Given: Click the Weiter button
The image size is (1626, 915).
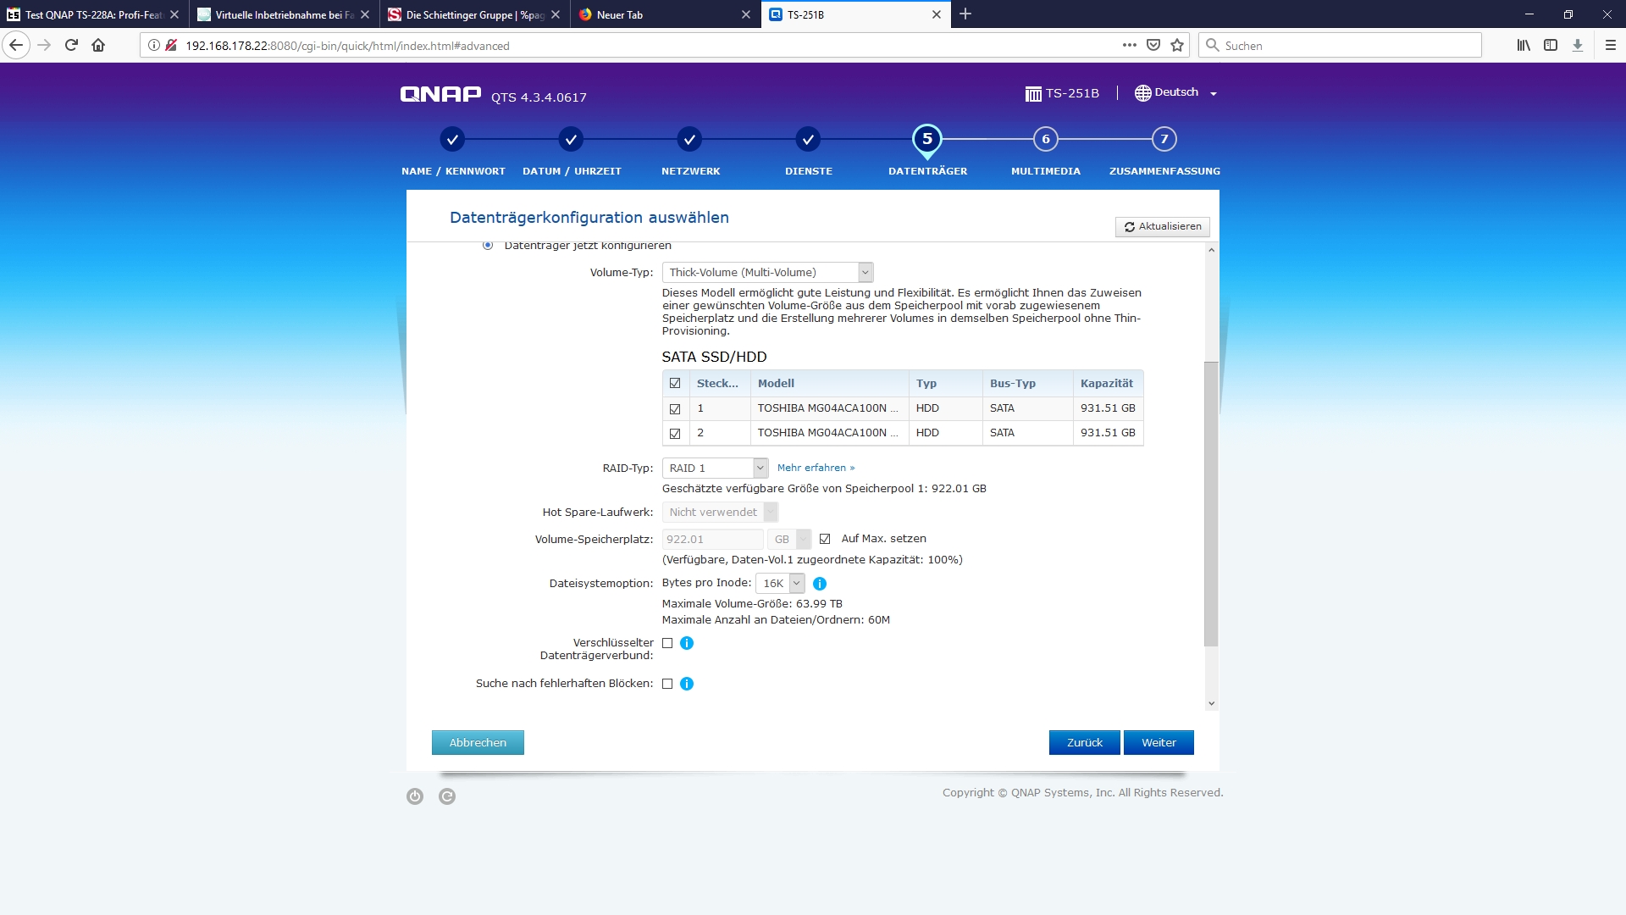Looking at the screenshot, I should tap(1158, 743).
